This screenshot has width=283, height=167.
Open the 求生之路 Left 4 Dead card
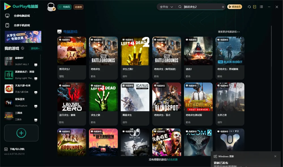(x=103, y=104)
